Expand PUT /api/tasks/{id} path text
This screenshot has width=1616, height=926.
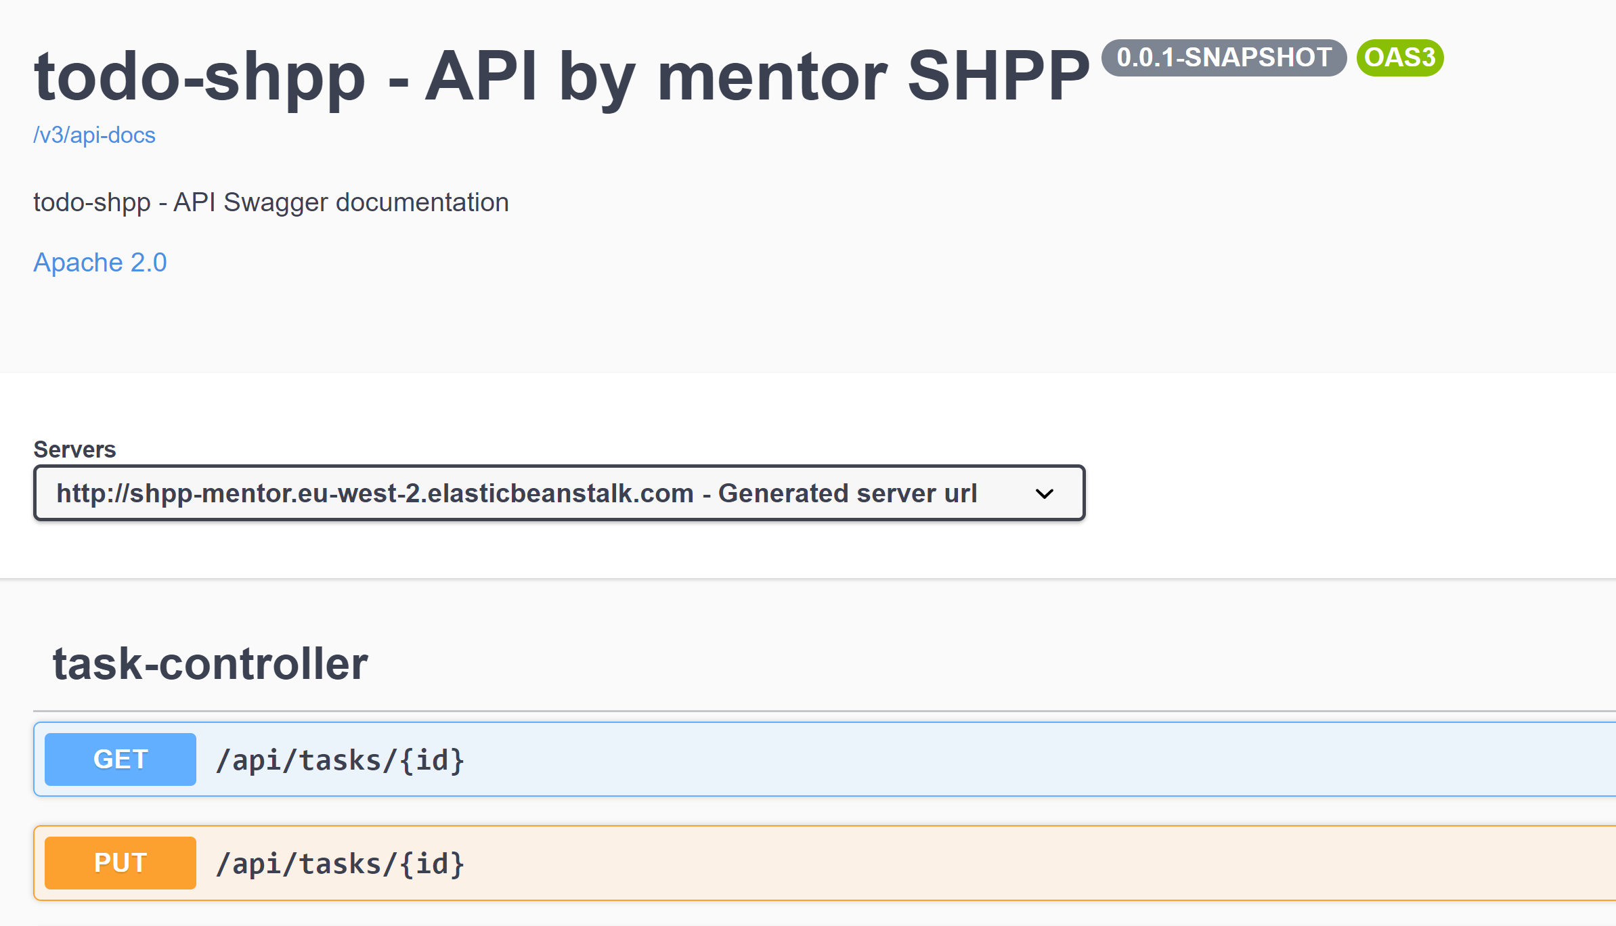(x=340, y=864)
